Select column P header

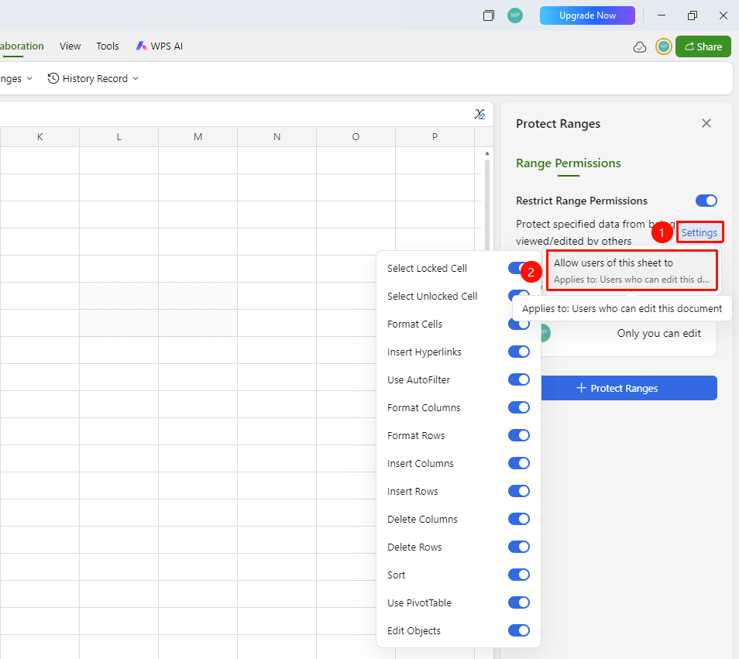click(x=435, y=136)
